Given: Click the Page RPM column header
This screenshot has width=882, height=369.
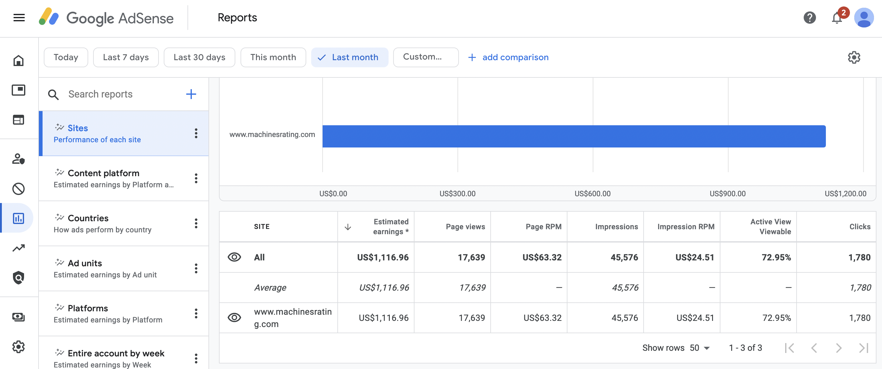Looking at the screenshot, I should click(543, 227).
